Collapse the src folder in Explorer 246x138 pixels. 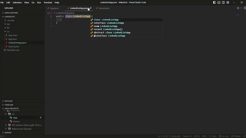click(8, 31)
